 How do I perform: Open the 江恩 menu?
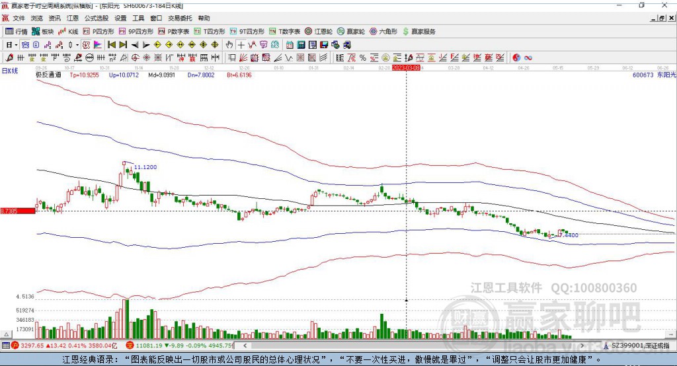[x=73, y=18]
